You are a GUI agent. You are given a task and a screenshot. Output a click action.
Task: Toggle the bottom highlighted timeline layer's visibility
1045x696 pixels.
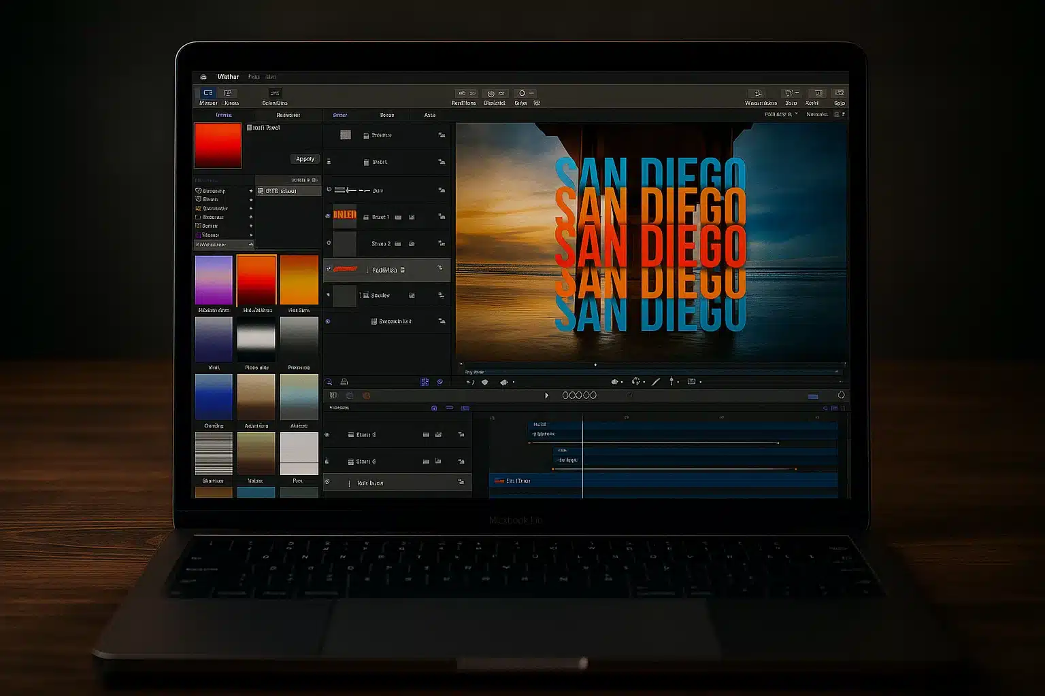(327, 482)
